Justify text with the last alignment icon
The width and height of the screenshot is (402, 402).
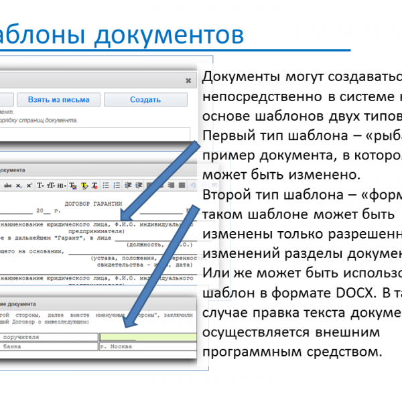coord(182,186)
